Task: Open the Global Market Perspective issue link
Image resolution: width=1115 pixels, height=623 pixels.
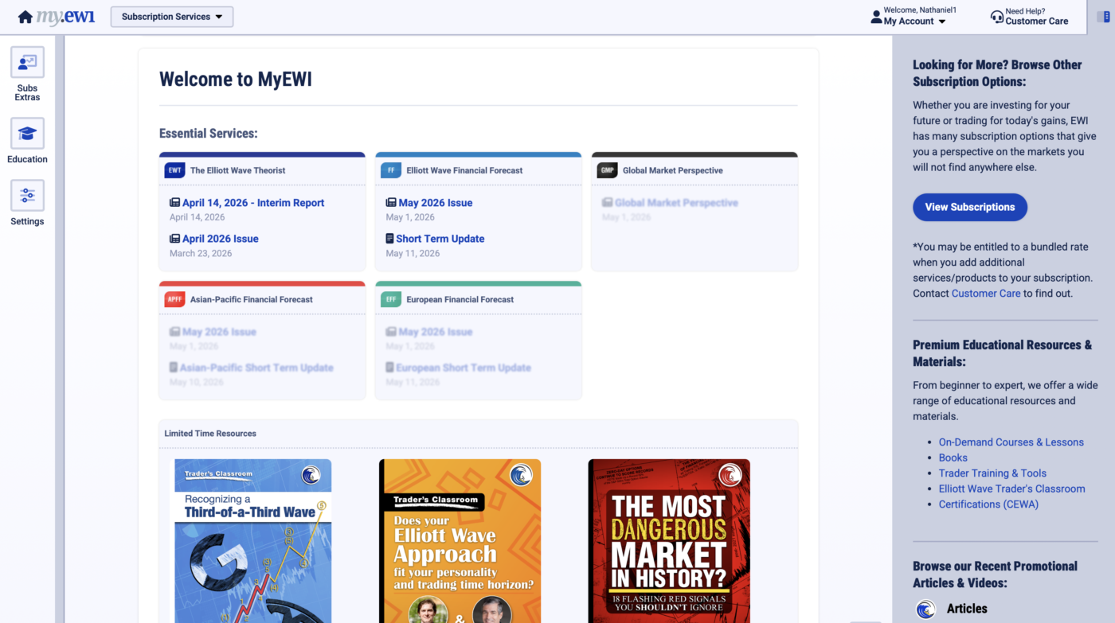Action: (676, 203)
